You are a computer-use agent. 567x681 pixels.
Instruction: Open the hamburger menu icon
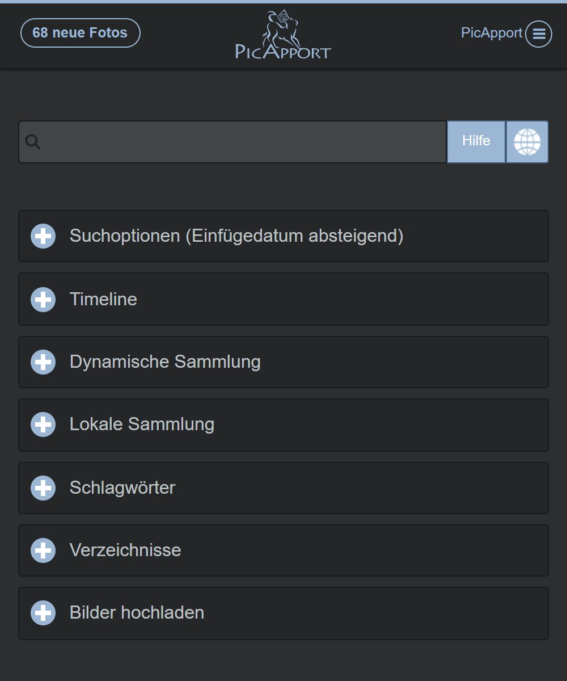tap(539, 34)
